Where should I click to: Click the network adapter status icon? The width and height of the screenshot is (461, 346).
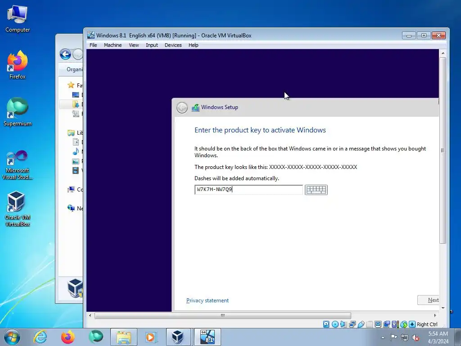pos(352,324)
